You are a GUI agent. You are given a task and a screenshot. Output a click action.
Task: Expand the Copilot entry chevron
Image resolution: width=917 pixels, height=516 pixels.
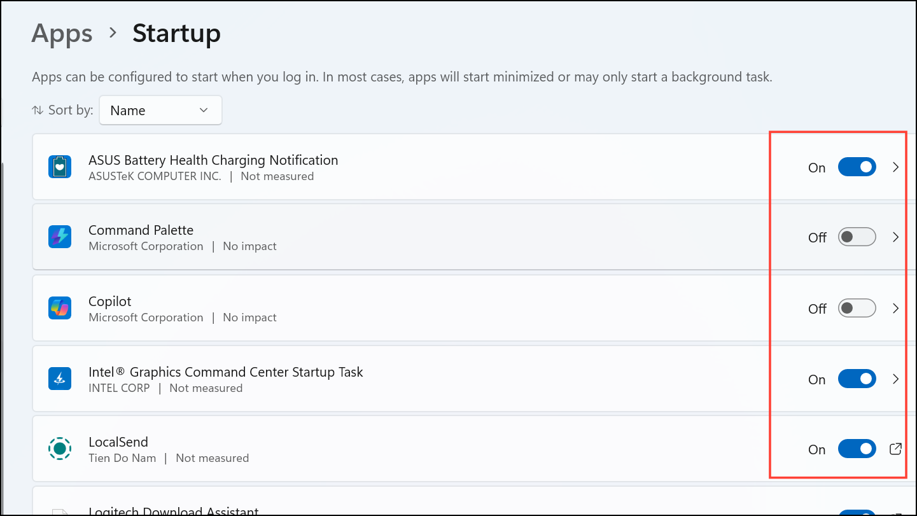tap(895, 309)
